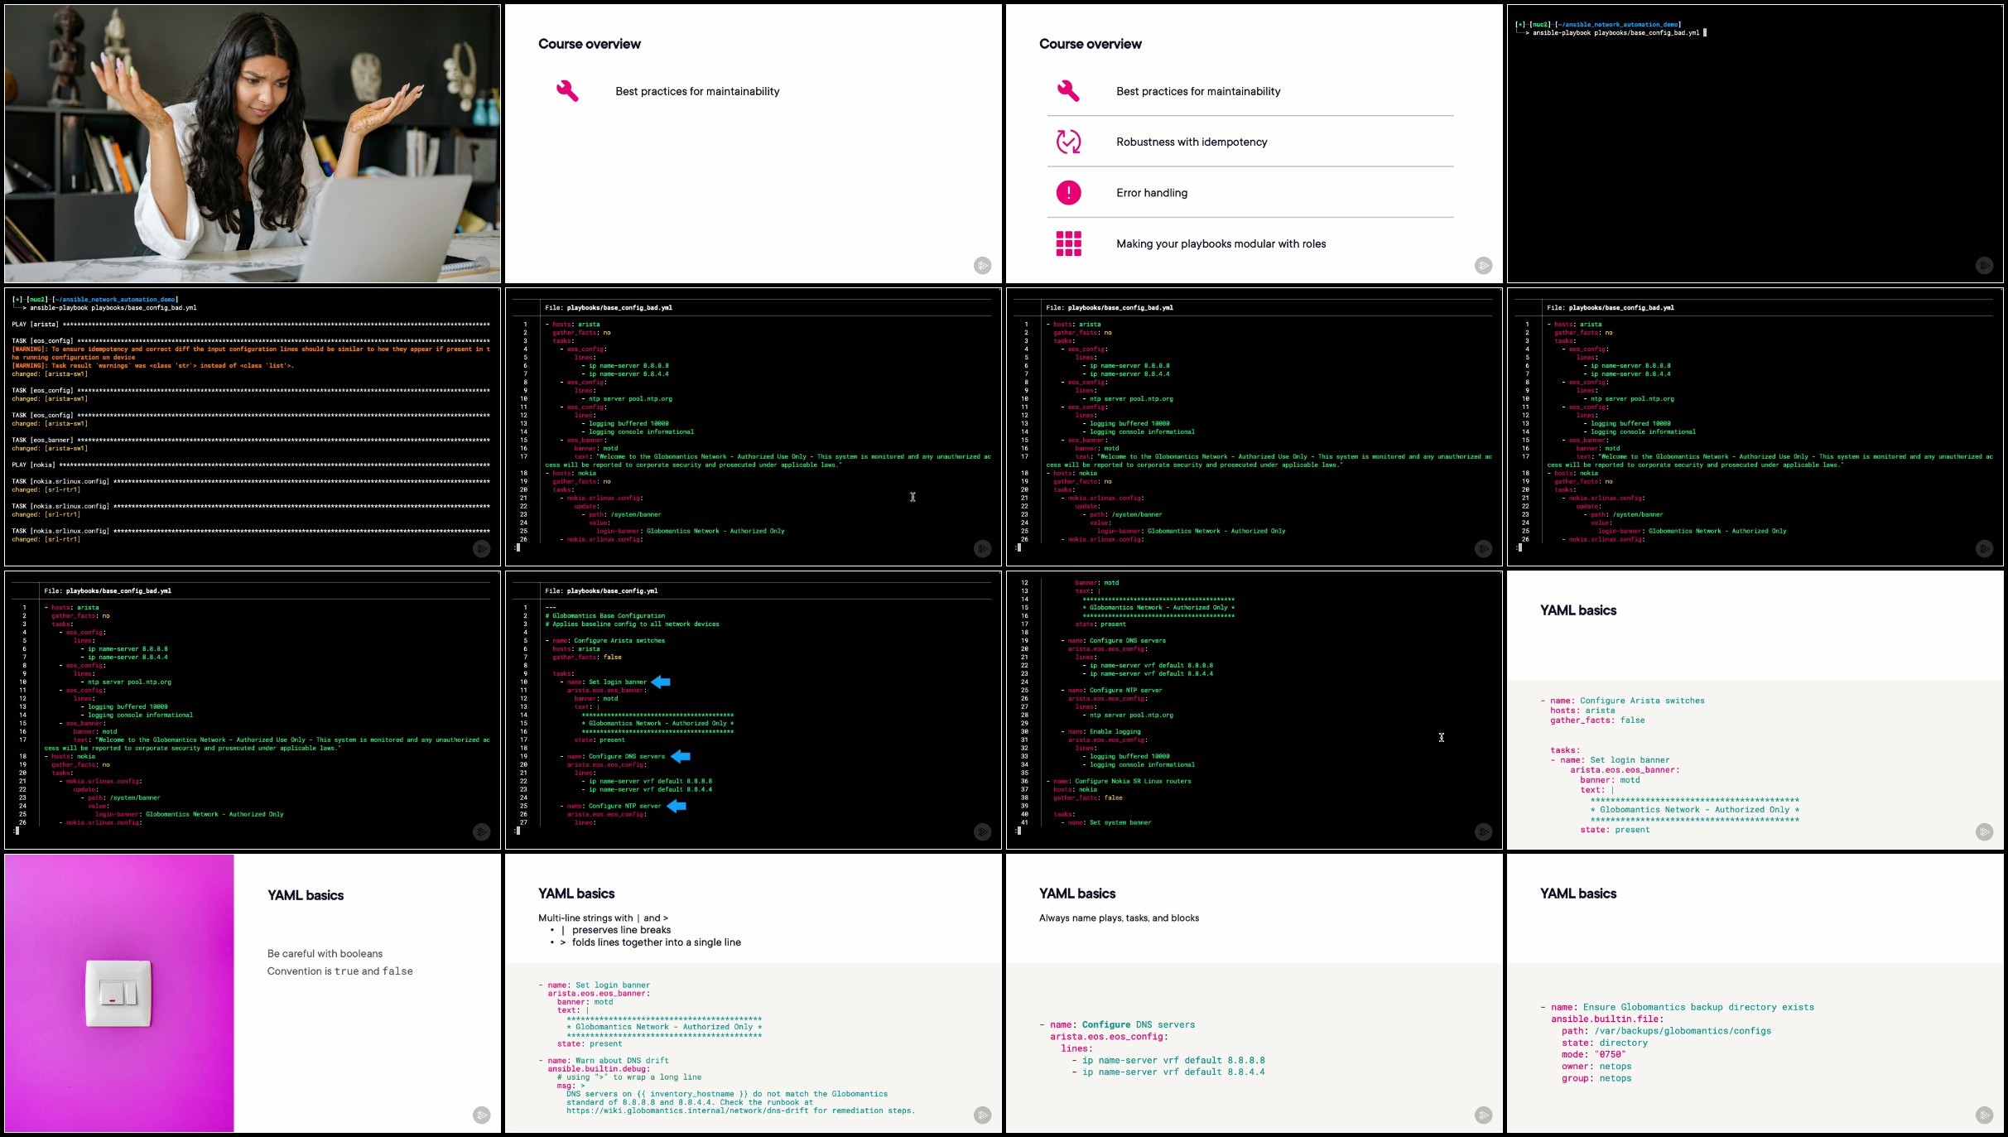Open the thumbnail showing playbook run output with PLAY [arista]
2008x1137 pixels.
253,426
